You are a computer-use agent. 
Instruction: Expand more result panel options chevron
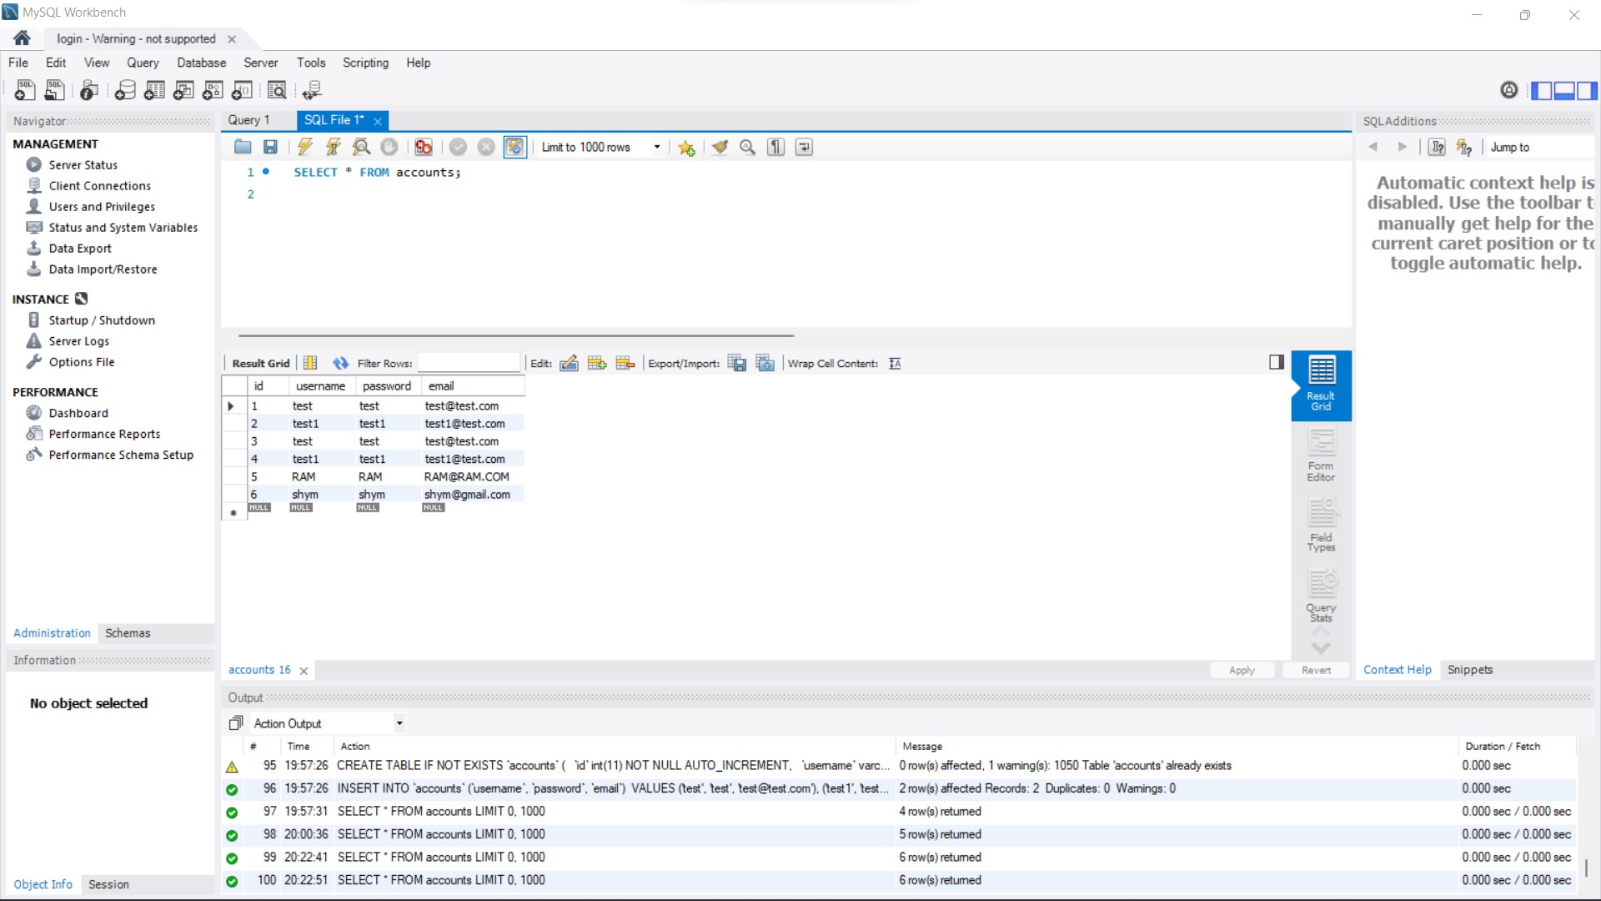click(1321, 647)
